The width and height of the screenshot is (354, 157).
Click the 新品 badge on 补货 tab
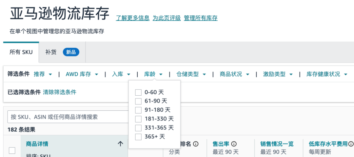[x=71, y=52]
